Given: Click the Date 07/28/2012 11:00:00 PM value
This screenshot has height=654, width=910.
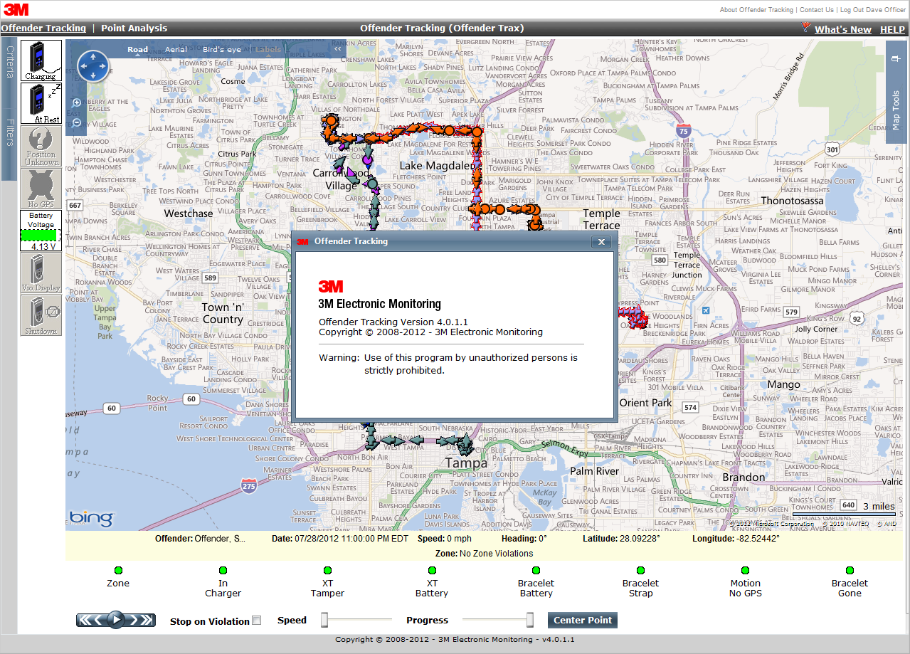Looking at the screenshot, I should click(x=351, y=539).
